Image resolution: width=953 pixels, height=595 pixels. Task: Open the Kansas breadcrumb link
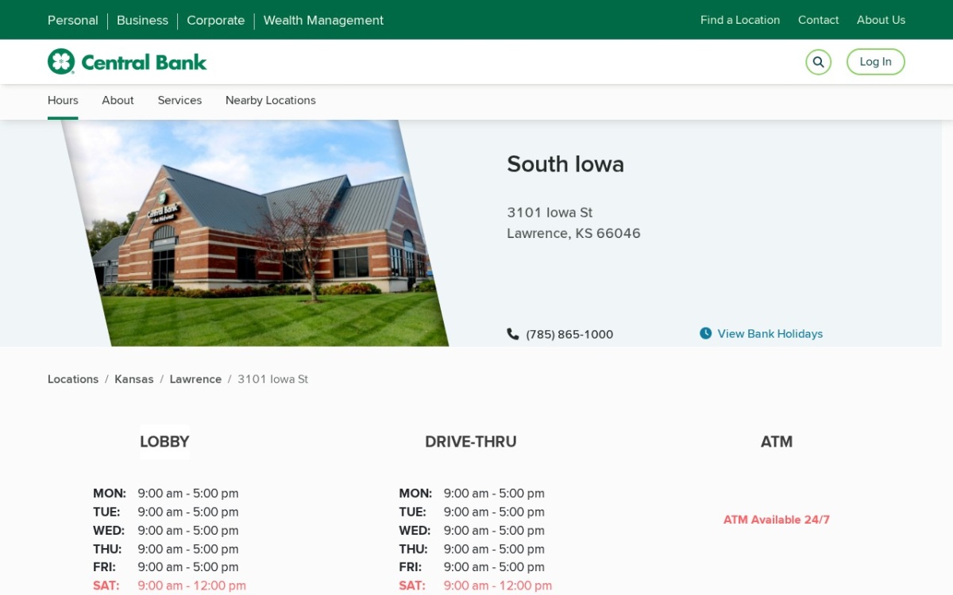click(x=134, y=379)
